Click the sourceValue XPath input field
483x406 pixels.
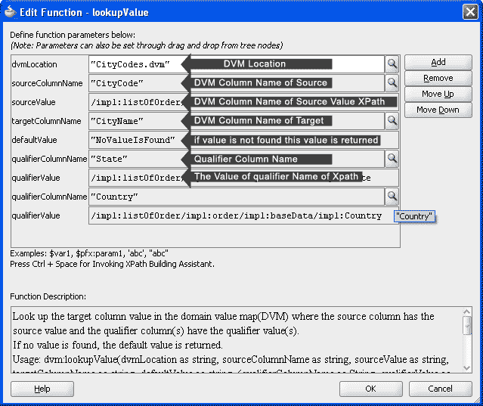tap(243, 102)
